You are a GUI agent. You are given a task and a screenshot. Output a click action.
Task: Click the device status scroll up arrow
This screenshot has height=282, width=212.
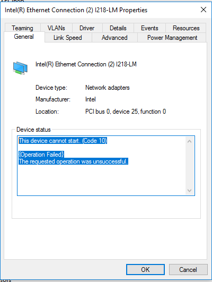pyautogui.click(x=189, y=141)
